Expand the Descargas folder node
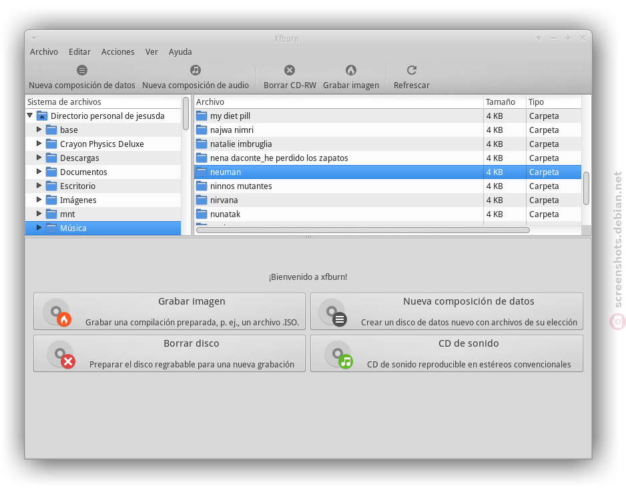Viewport: 626px width, 493px height. [x=39, y=158]
